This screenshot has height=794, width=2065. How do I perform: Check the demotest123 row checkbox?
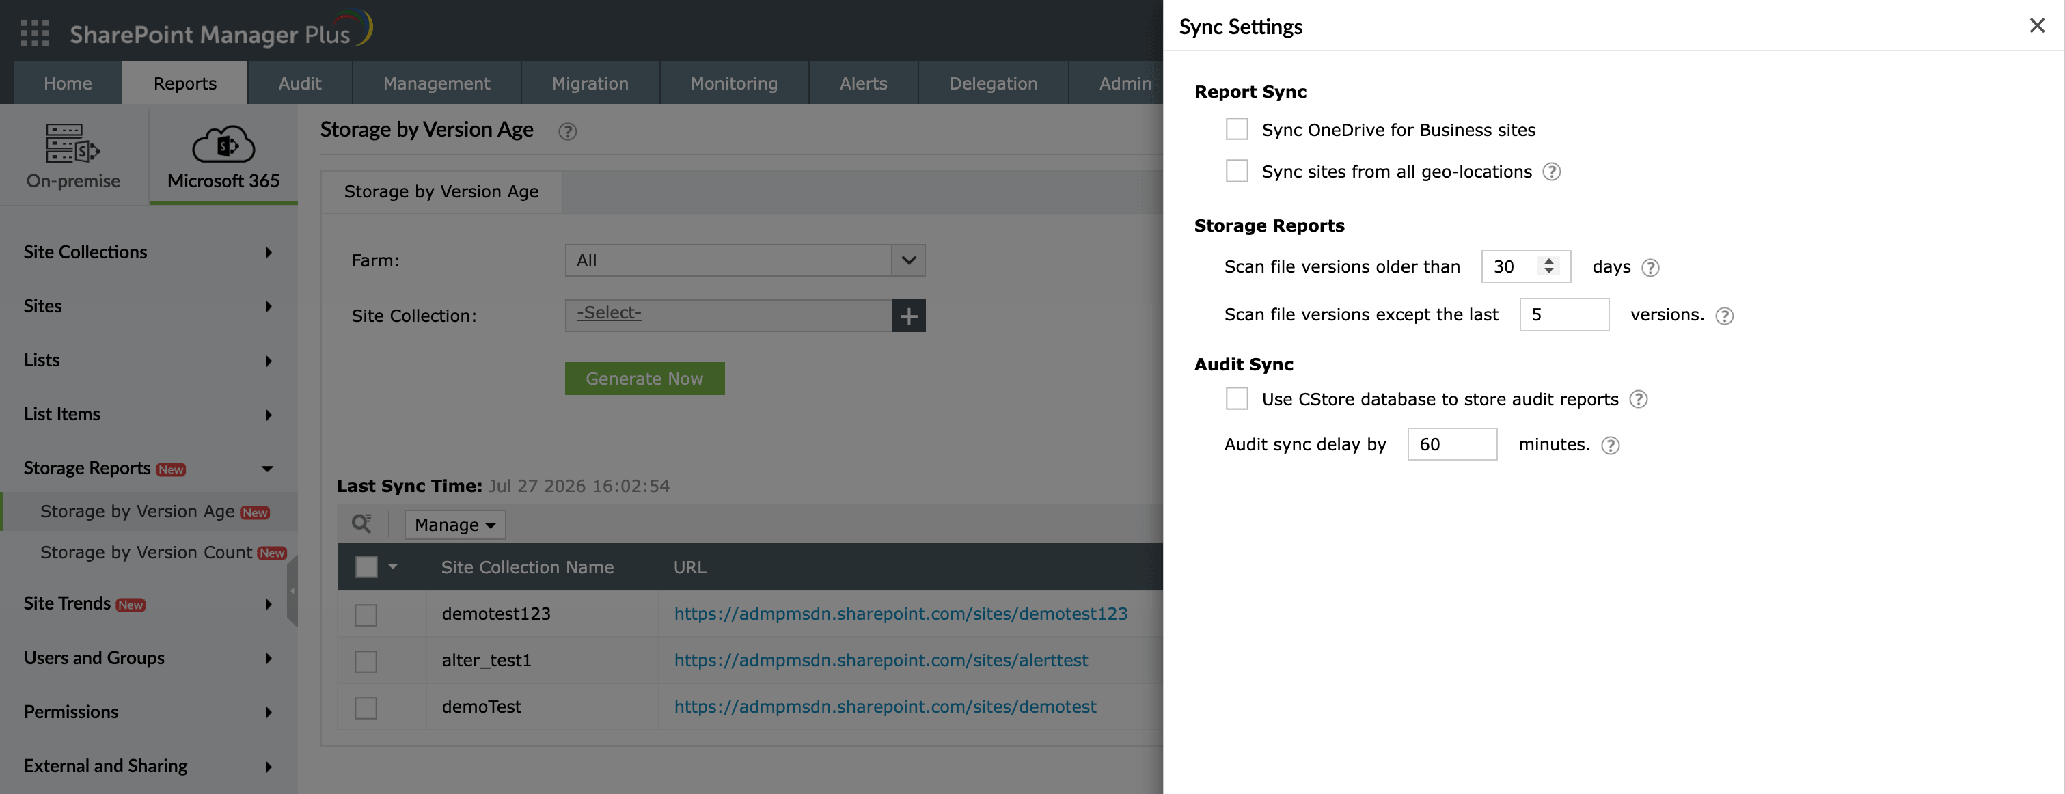[366, 614]
